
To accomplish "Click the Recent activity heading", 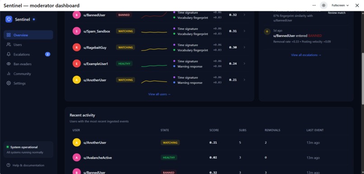I will pyautogui.click(x=82, y=115).
